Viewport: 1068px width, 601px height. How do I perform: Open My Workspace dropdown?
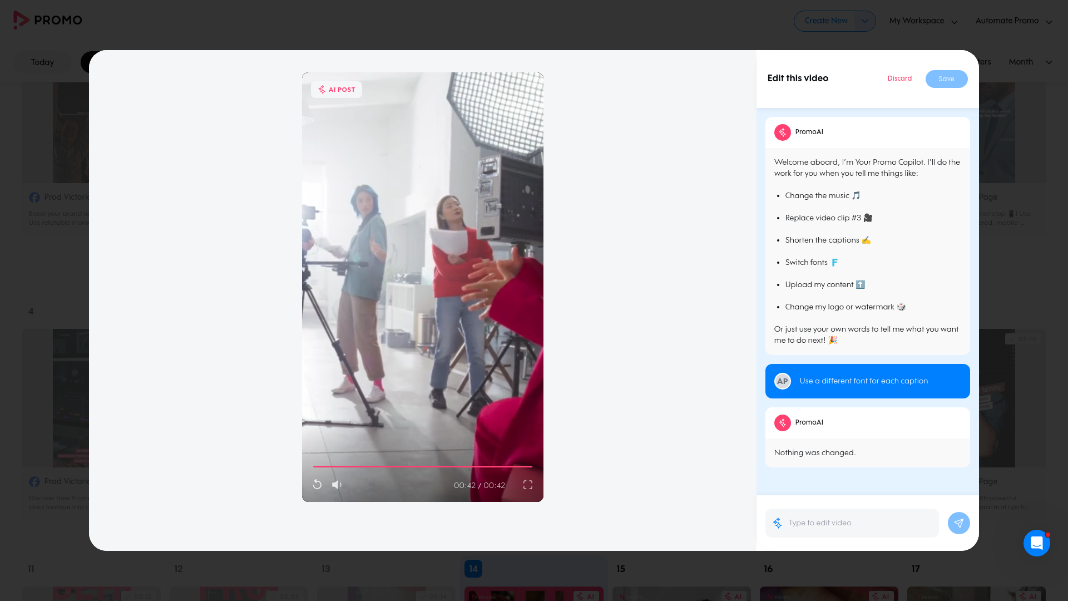click(x=923, y=21)
